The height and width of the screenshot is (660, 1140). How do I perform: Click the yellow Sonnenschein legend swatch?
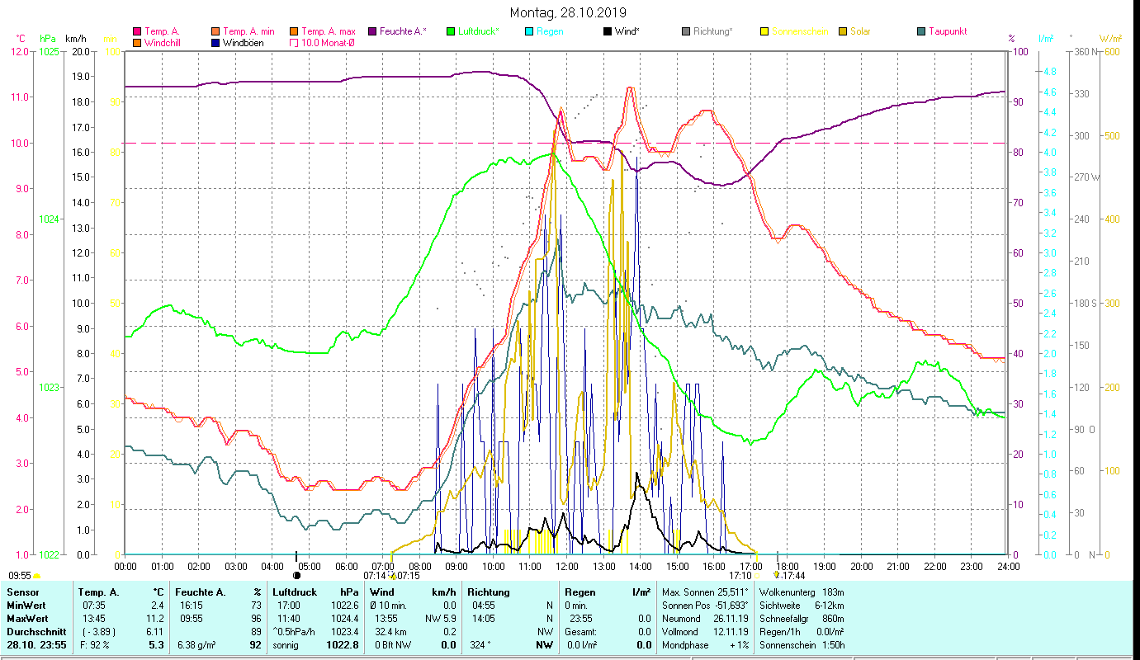point(764,31)
